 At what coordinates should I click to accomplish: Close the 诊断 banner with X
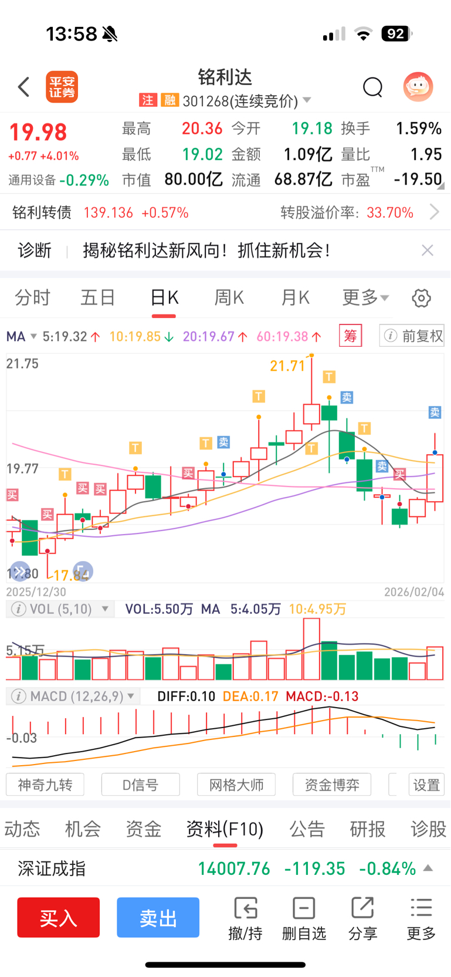tap(428, 251)
